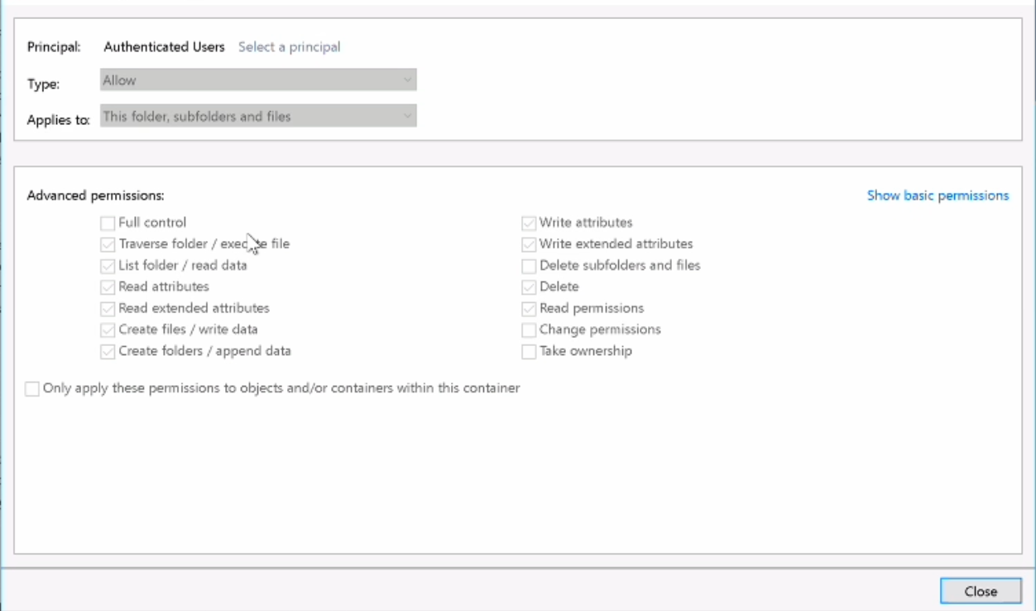Toggle Create files / write data checkbox
The width and height of the screenshot is (1036, 611).
coord(108,330)
